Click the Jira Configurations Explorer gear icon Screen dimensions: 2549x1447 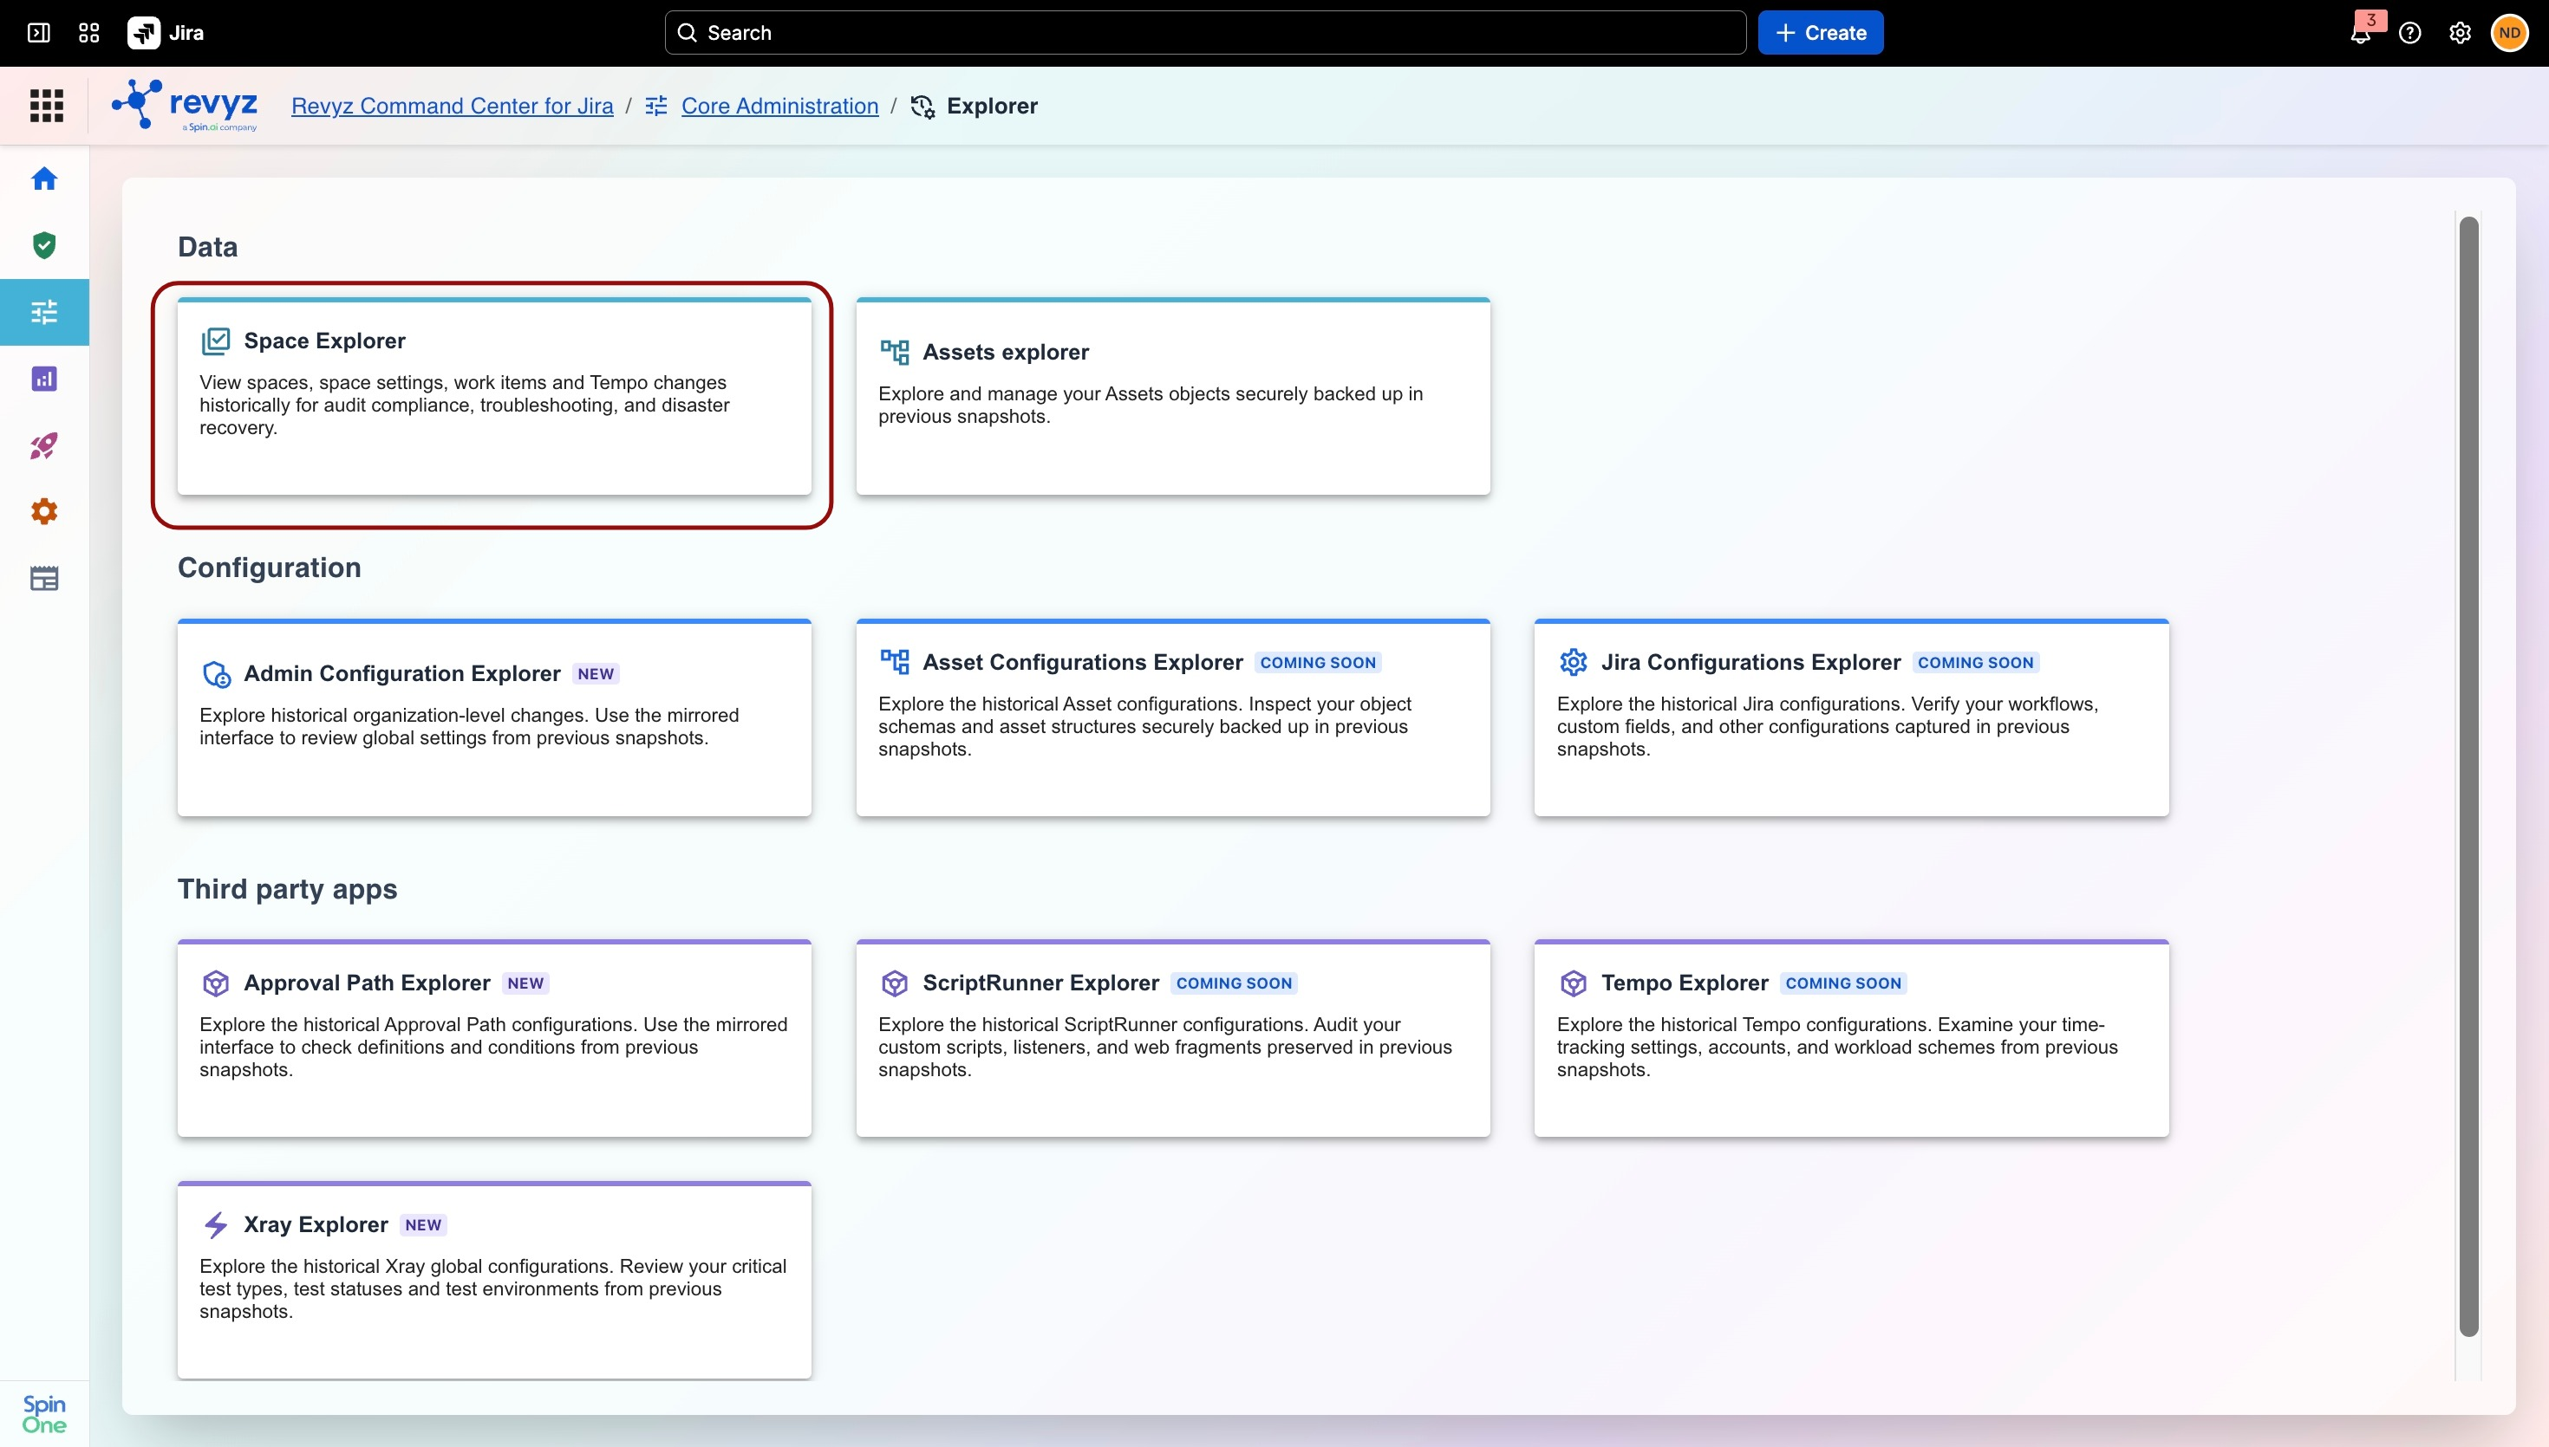point(1573,662)
